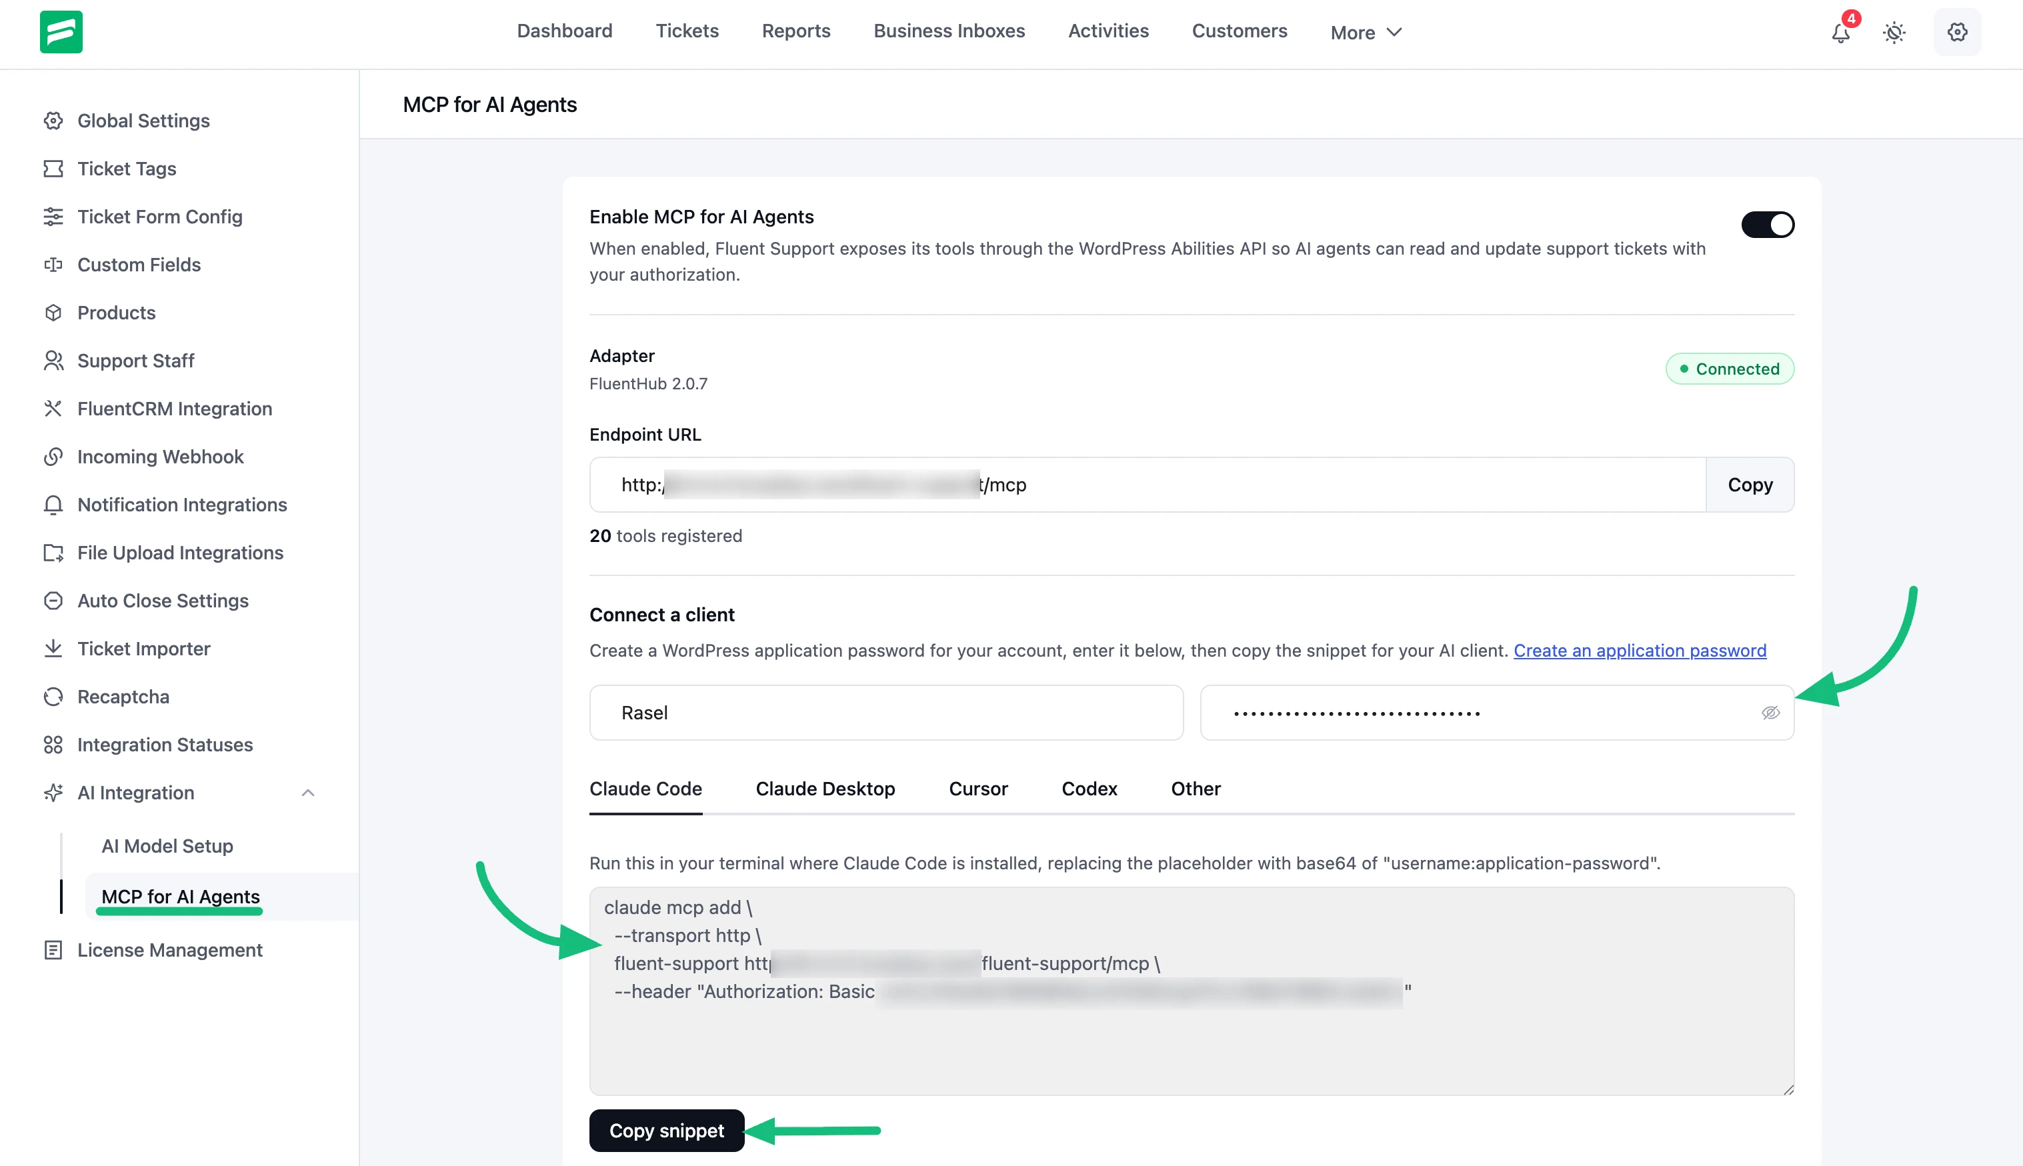Open License Management settings
Image resolution: width=2023 pixels, height=1166 pixels.
click(x=170, y=951)
